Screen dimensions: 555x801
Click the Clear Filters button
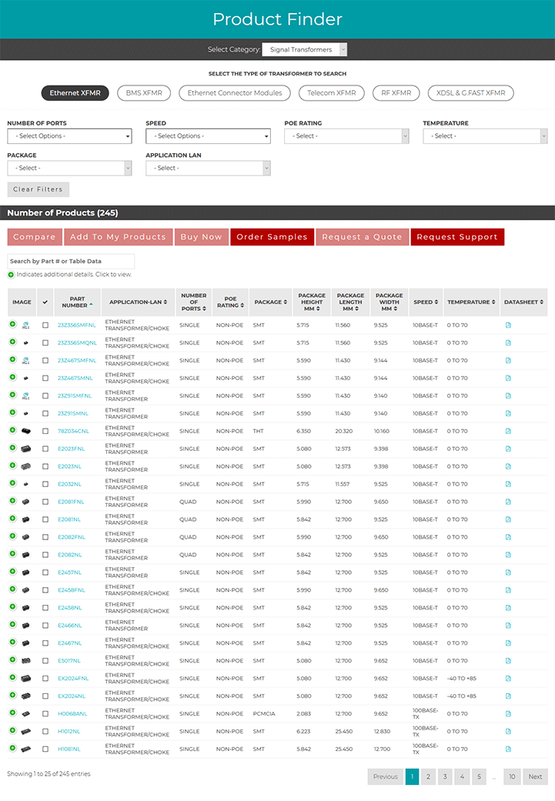point(38,189)
